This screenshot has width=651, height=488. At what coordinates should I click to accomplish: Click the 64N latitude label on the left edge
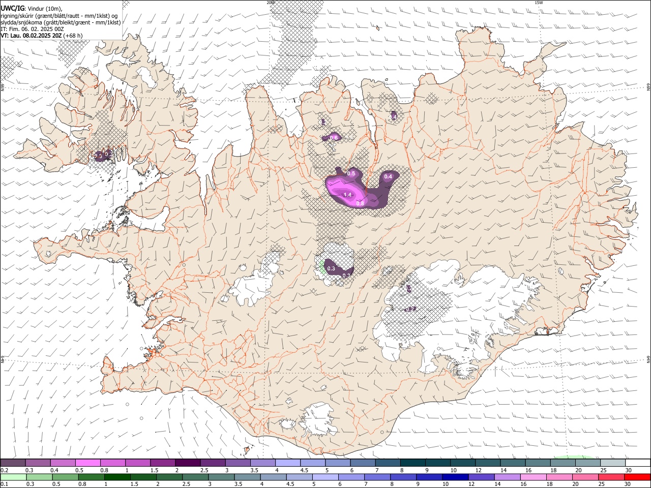(x=3, y=359)
